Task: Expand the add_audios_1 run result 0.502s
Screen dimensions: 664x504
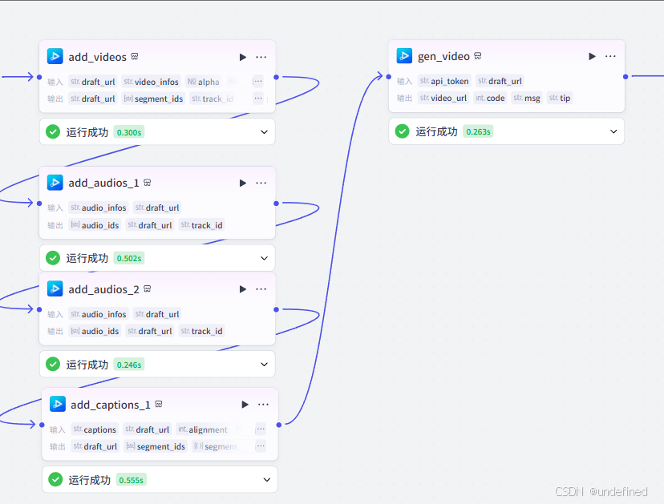Action: [x=265, y=258]
